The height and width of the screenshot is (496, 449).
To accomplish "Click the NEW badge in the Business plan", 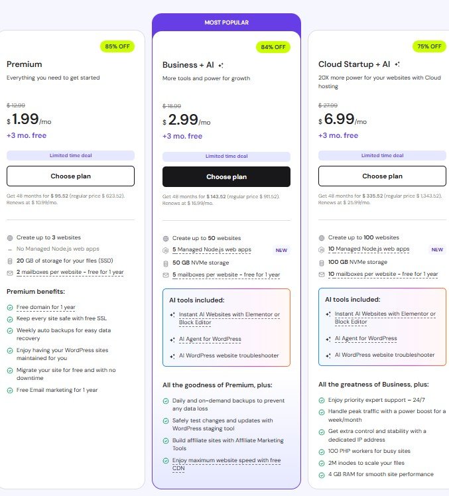I will coord(281,250).
